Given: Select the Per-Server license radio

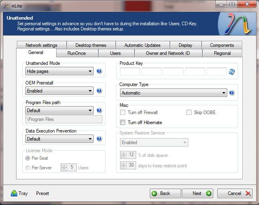Looking at the screenshot, I should click(x=28, y=168).
